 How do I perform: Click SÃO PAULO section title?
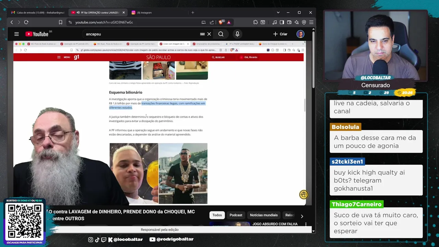[158, 57]
